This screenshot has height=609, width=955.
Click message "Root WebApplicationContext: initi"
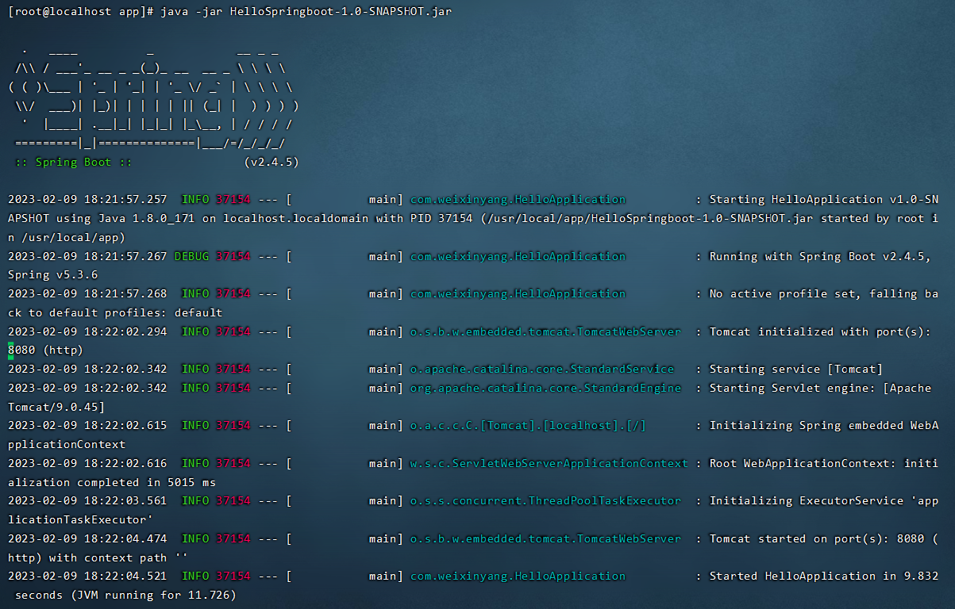823,463
